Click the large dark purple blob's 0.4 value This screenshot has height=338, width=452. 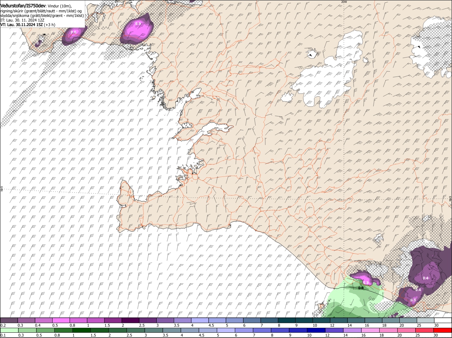pos(426,278)
